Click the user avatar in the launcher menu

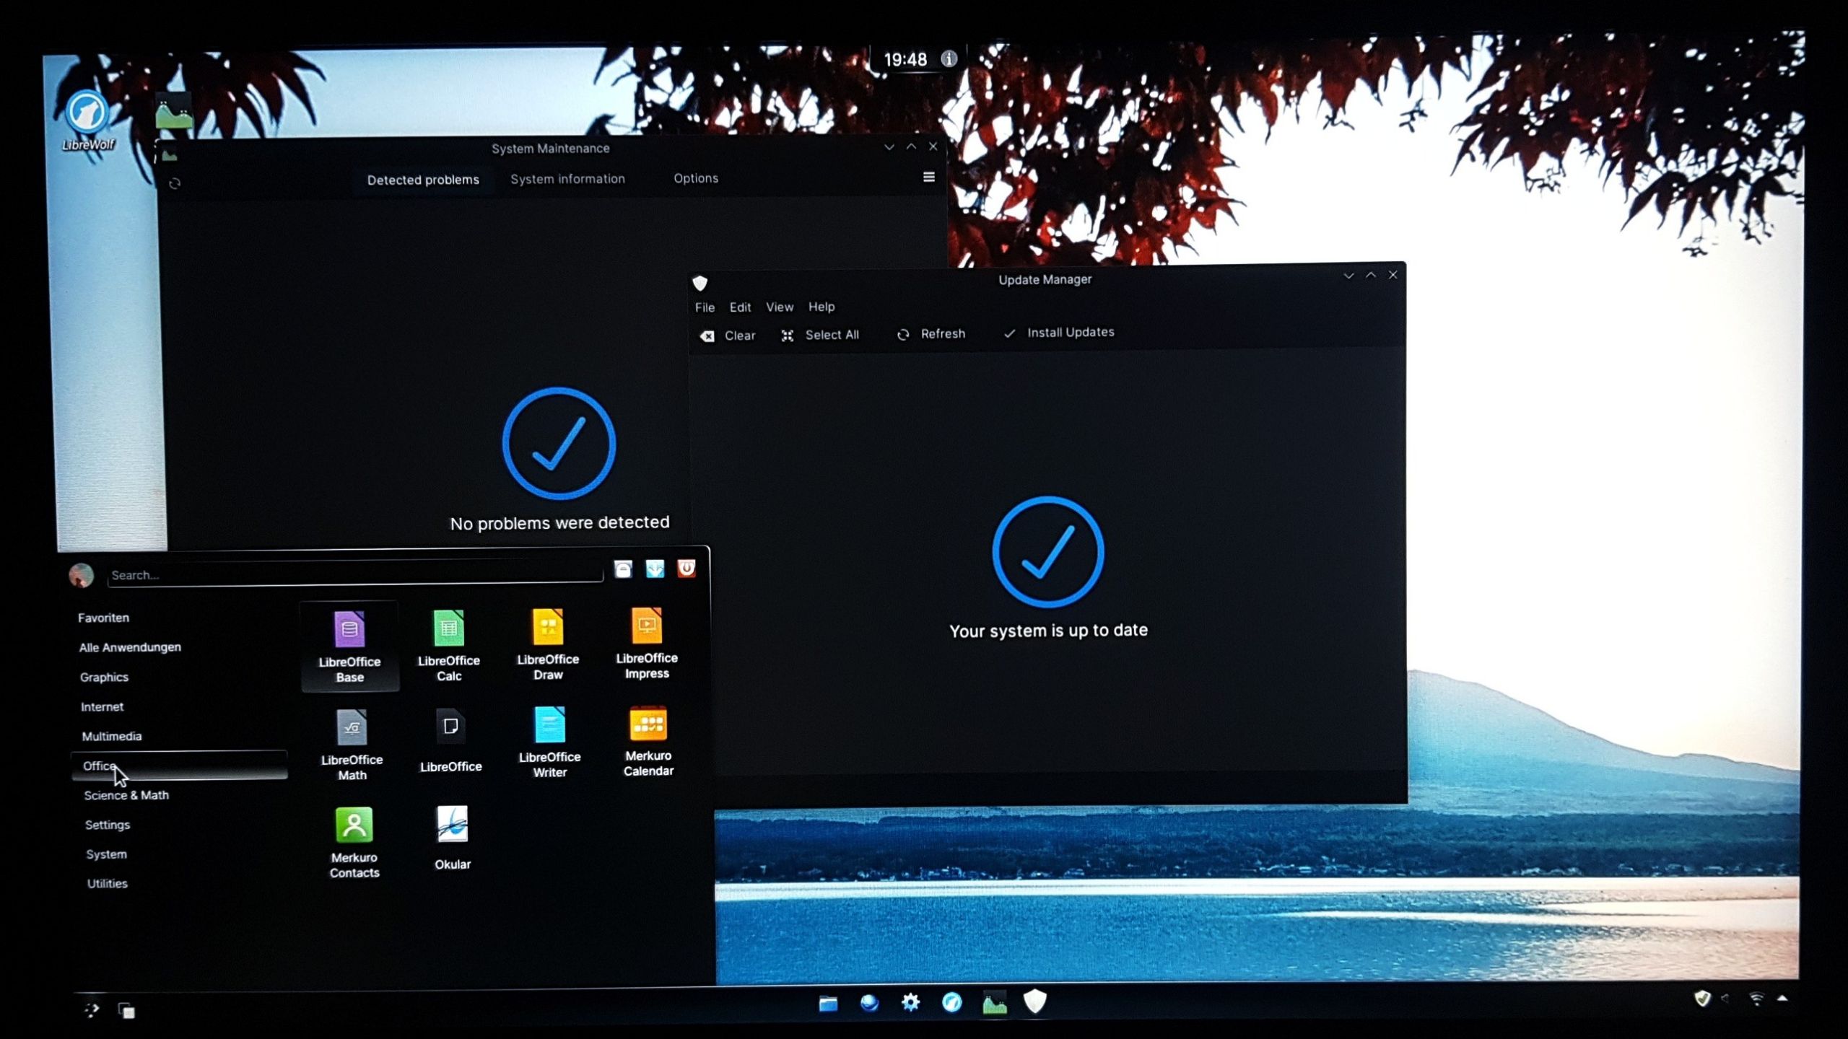[x=82, y=575]
